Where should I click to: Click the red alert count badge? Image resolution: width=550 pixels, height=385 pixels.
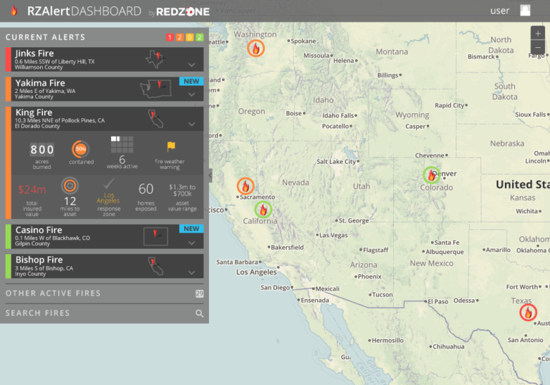coord(170,37)
